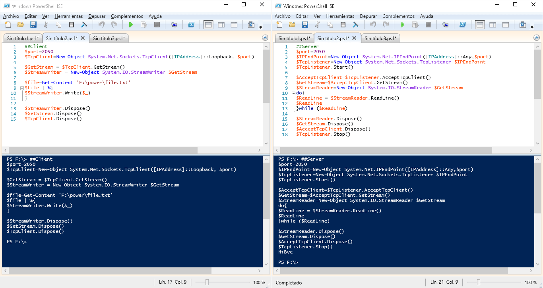This screenshot has height=288, width=543.
Task: Open a New Remote PowerShell Tab
Action: [x=174, y=24]
